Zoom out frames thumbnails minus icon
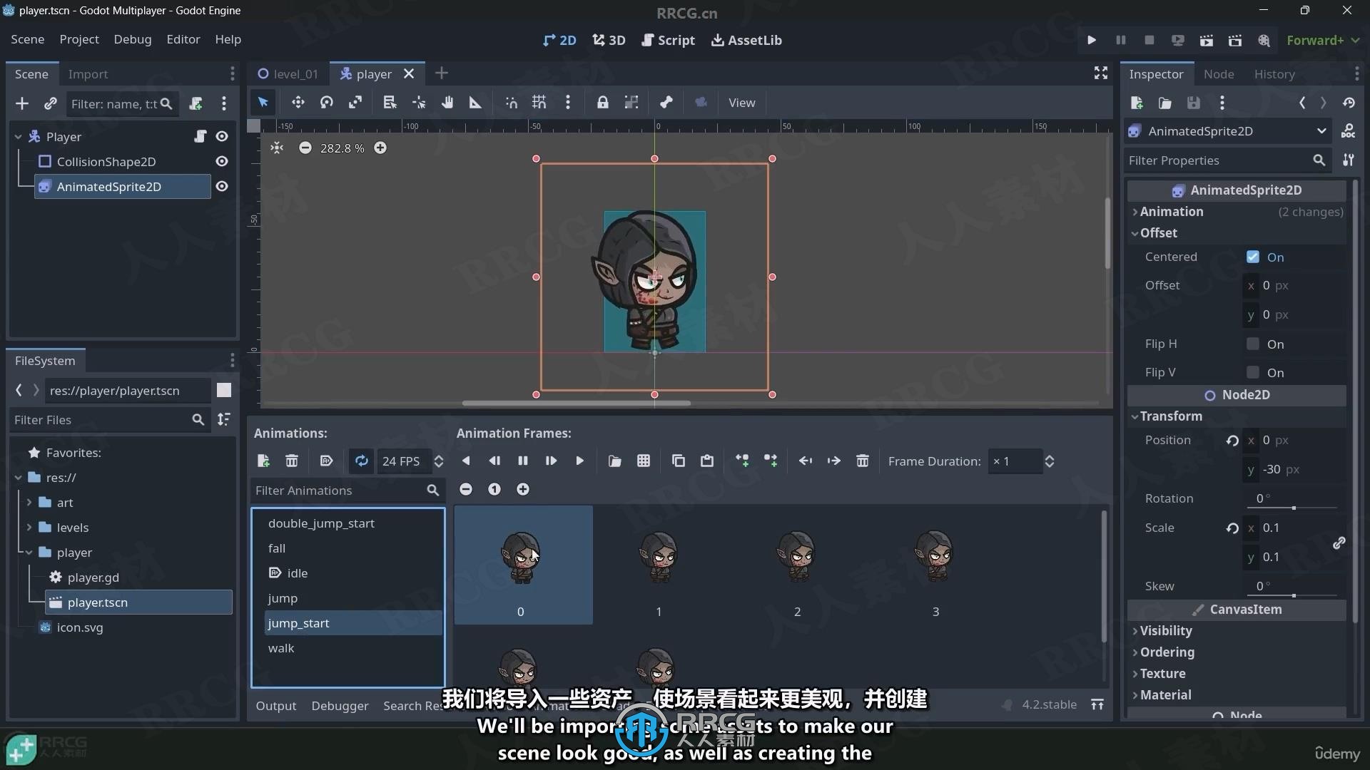 click(x=466, y=489)
